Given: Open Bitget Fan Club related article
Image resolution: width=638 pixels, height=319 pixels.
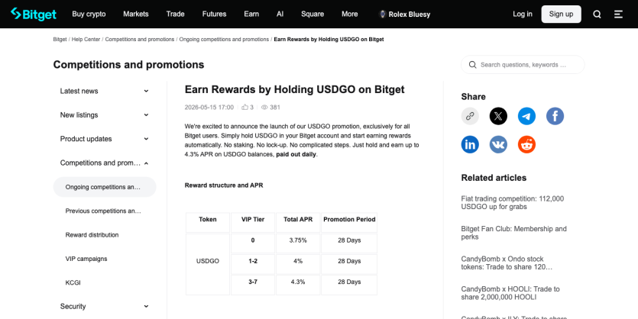Looking at the screenshot, I should tap(513, 233).
